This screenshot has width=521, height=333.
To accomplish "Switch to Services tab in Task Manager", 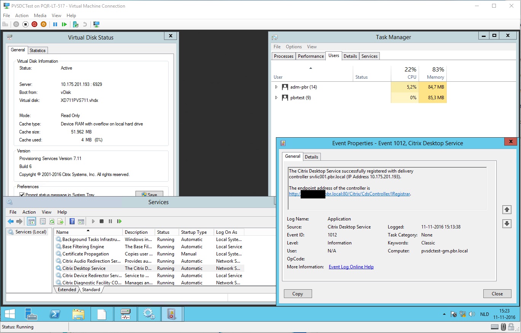I will point(370,56).
